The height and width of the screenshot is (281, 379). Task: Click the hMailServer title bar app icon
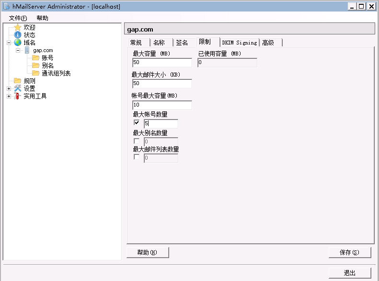pyautogui.click(x=7, y=6)
